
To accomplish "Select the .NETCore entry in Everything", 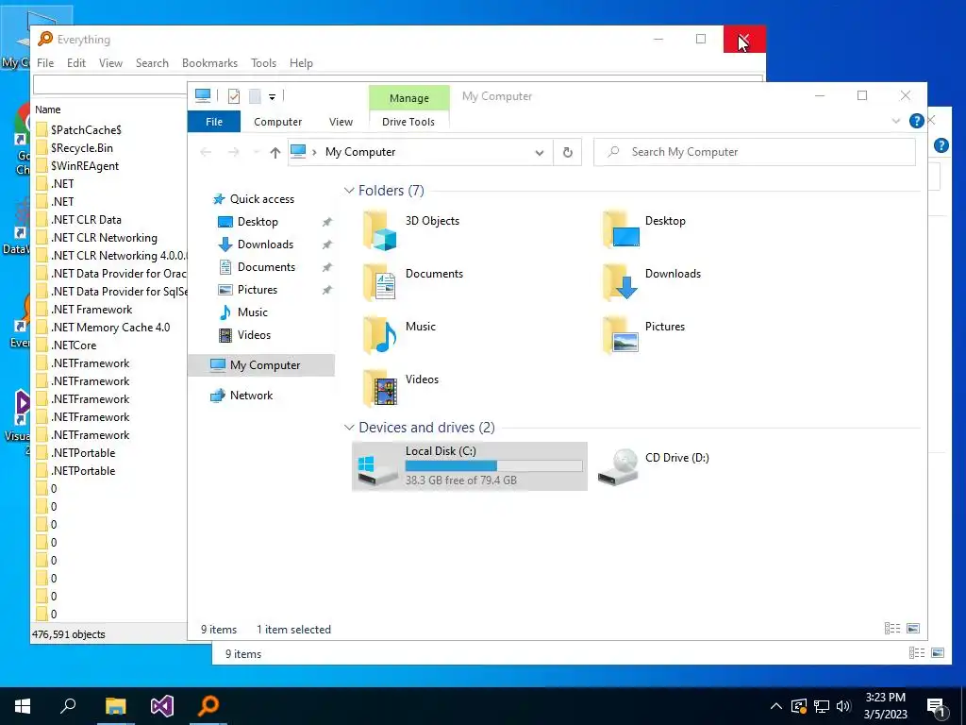I will [74, 346].
